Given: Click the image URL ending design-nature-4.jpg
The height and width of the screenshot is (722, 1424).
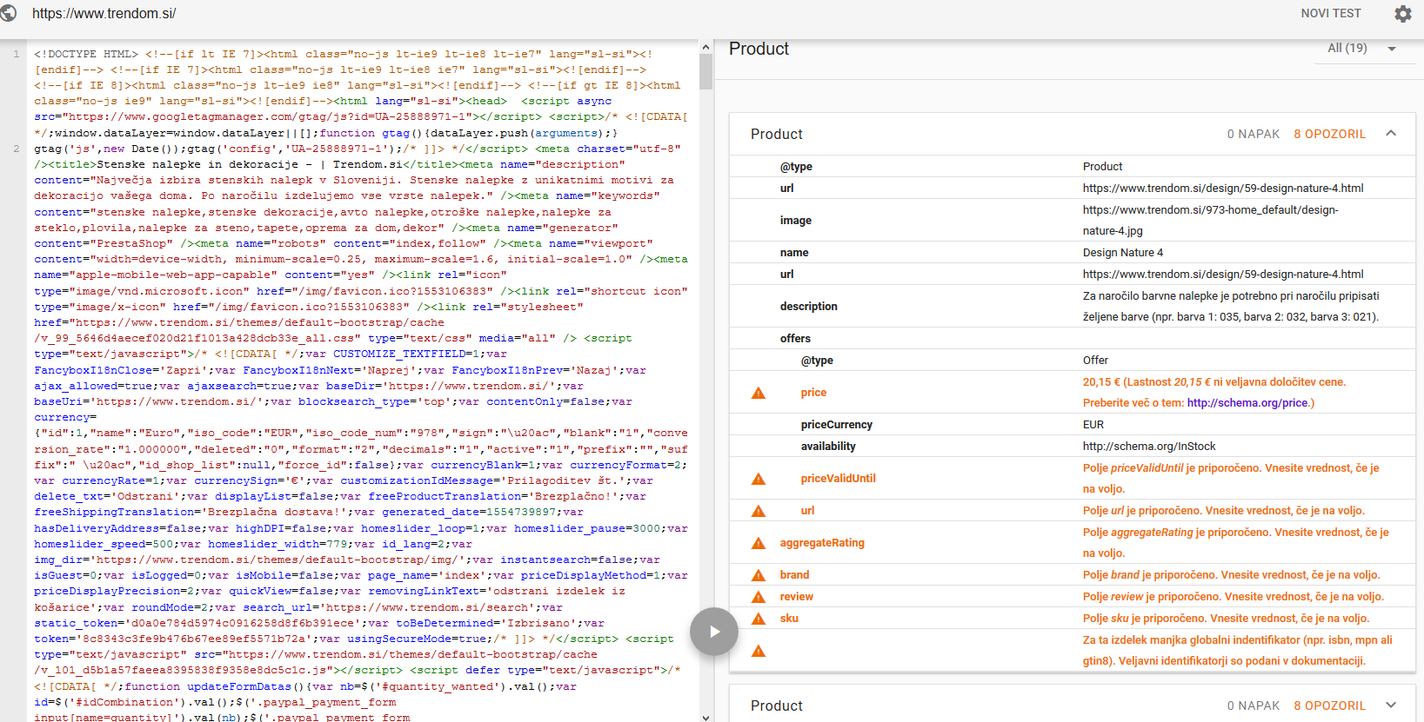Looking at the screenshot, I should (1211, 221).
